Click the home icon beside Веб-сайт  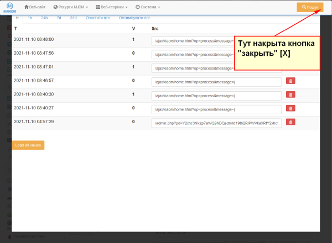pos(27,7)
